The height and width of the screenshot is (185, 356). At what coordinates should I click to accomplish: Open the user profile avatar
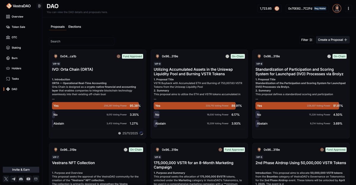337,9
